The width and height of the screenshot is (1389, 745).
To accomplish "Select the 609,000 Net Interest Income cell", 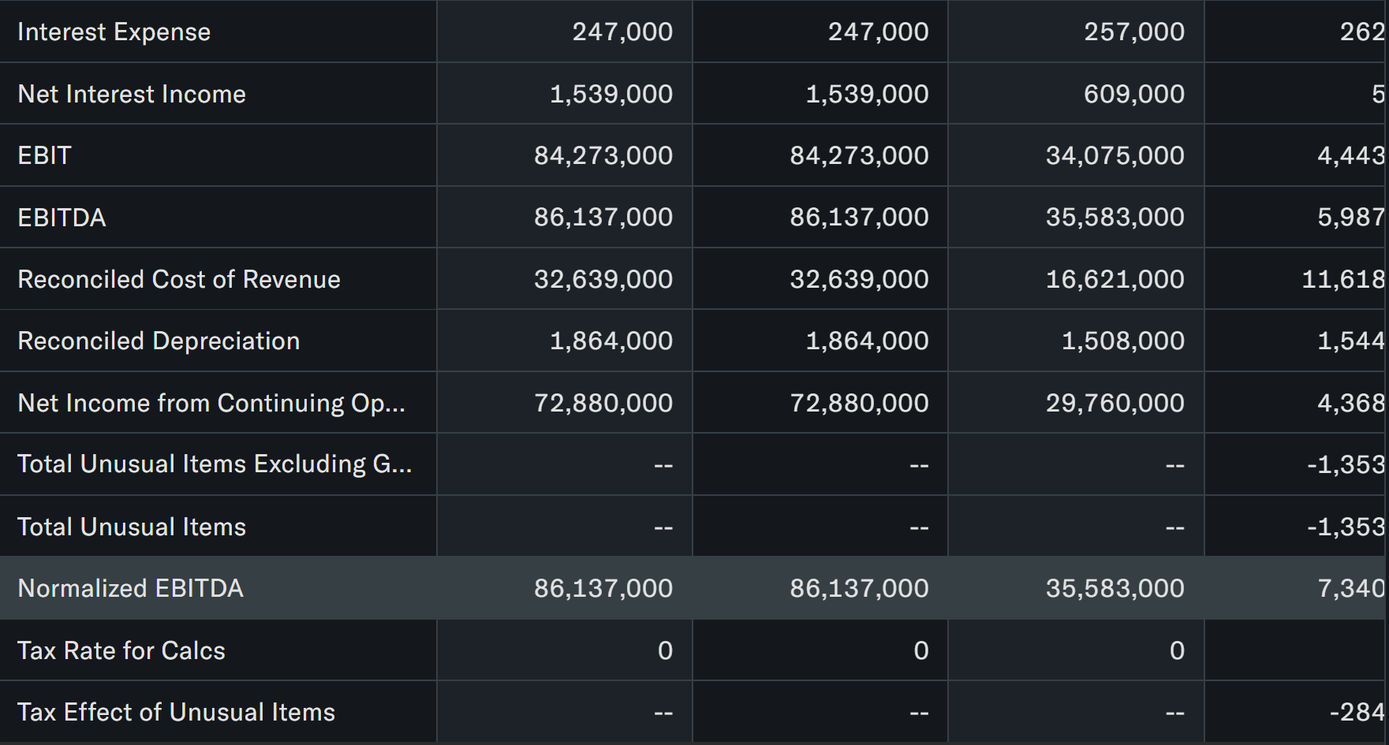I will click(1133, 95).
